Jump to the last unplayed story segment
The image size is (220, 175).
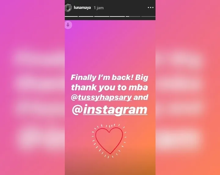pyautogui.click(x=148, y=16)
